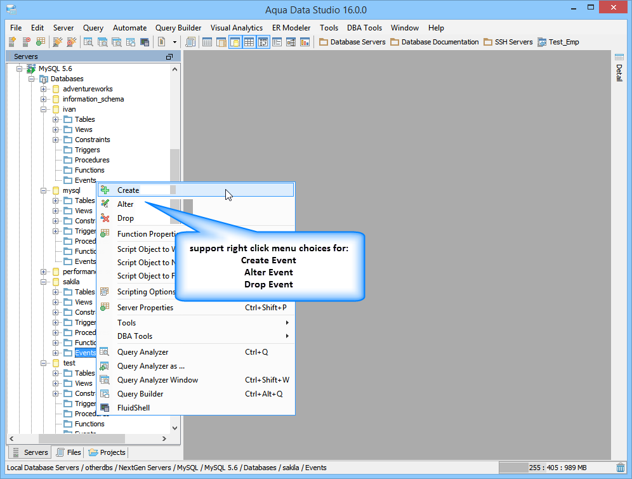Viewport: 632px width, 479px height.
Task: Open the Database Documentation bookmark folder
Action: (x=435, y=42)
